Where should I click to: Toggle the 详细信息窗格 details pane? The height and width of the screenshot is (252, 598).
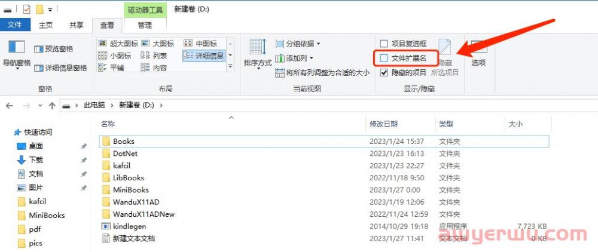[60, 68]
